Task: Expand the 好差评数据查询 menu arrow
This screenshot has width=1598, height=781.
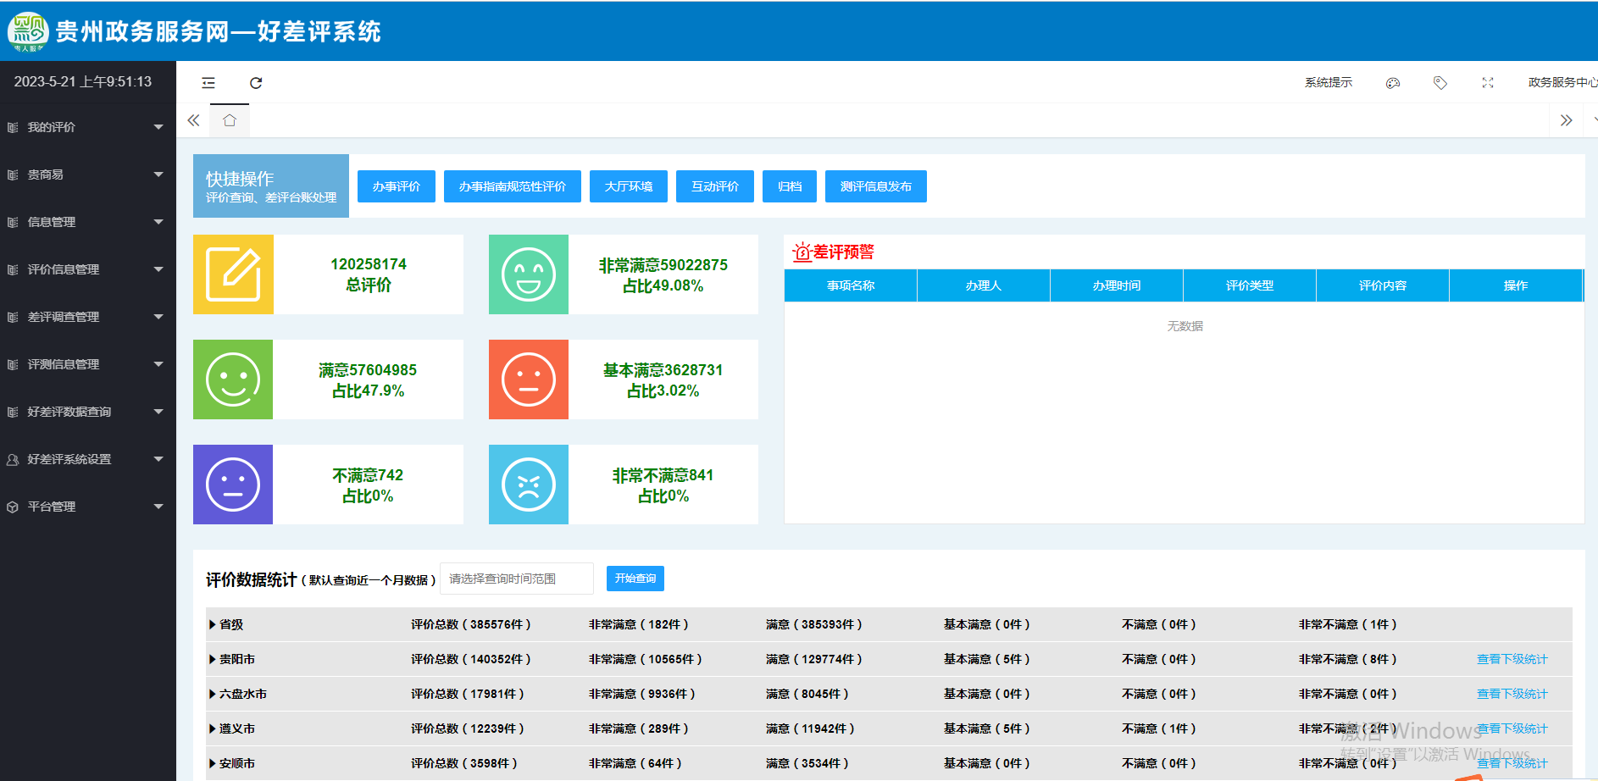Action: click(158, 412)
